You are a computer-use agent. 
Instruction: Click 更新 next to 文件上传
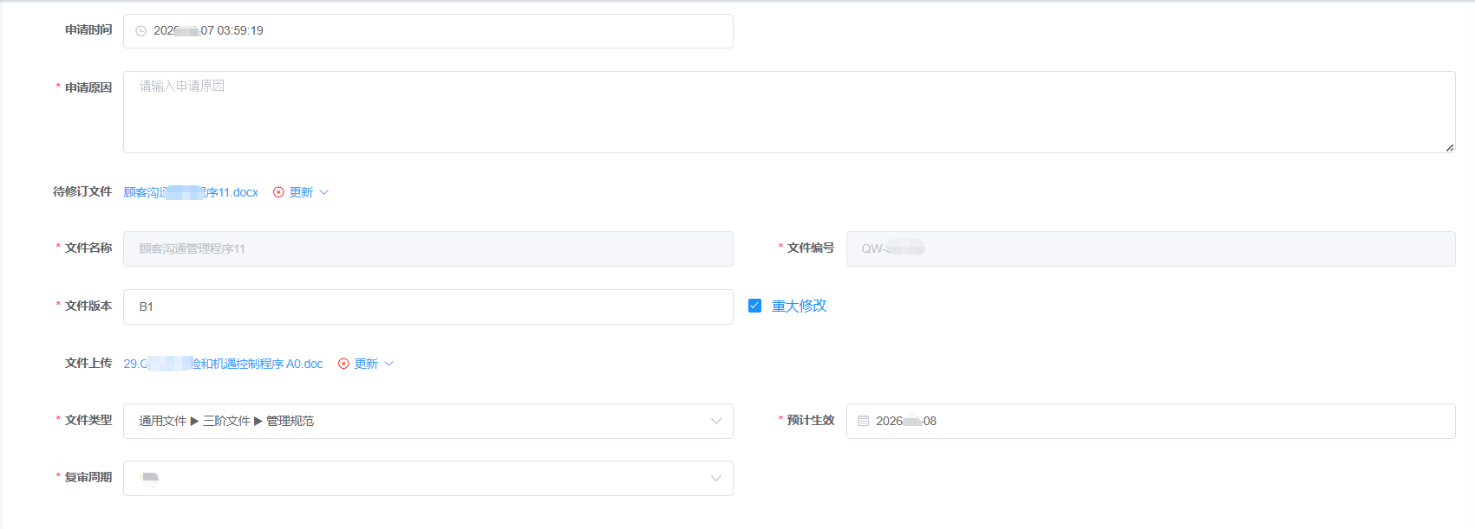[x=366, y=364]
